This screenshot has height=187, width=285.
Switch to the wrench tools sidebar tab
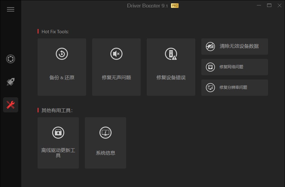point(11,105)
